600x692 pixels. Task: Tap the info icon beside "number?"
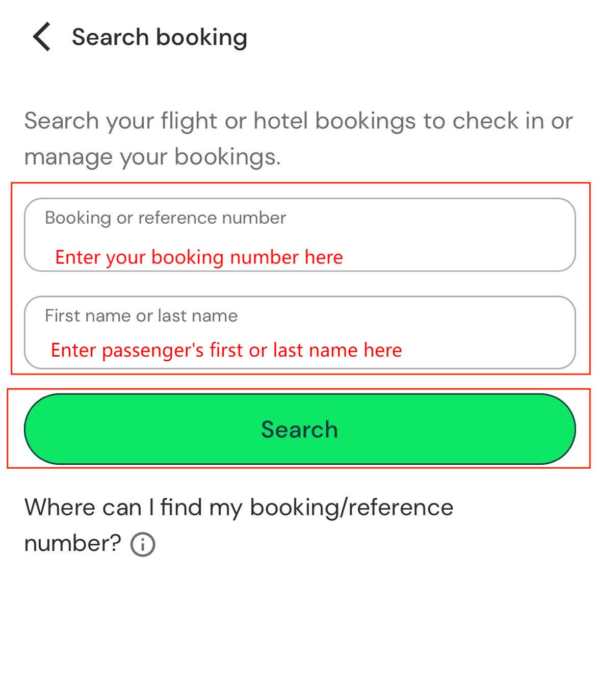[143, 544]
